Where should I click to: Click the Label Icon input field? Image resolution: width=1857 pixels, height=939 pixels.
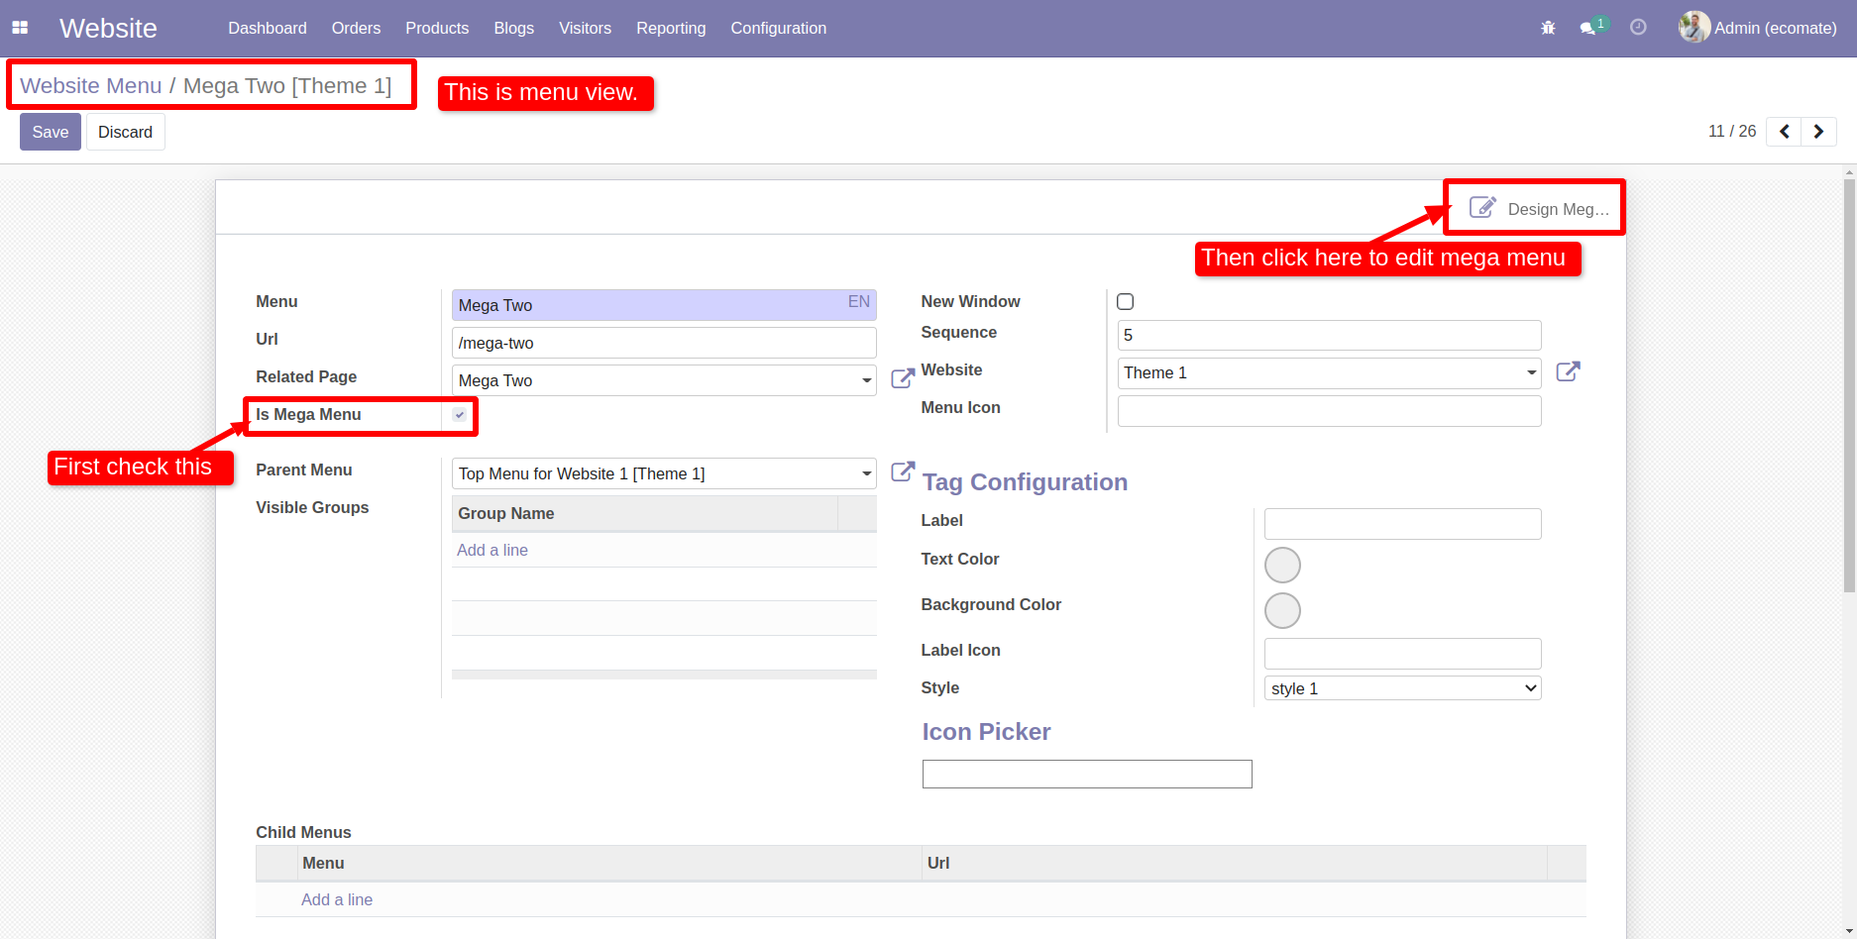coord(1402,654)
